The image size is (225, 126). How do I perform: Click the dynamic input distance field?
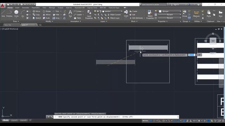[x=192, y=55]
